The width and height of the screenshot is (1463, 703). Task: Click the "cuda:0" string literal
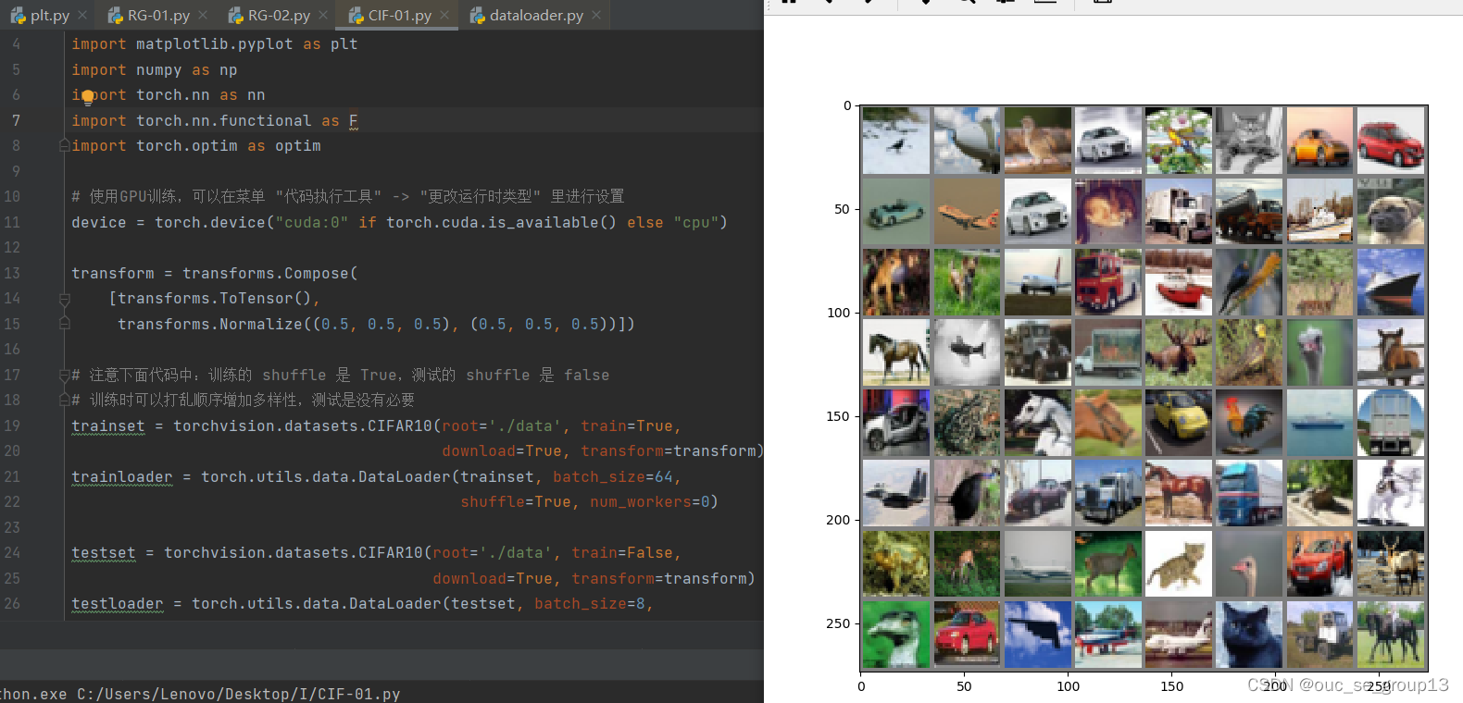[x=311, y=222]
